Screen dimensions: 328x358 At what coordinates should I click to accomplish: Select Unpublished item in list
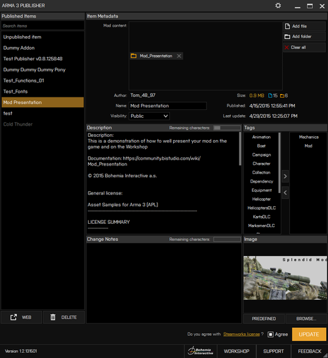click(x=43, y=37)
